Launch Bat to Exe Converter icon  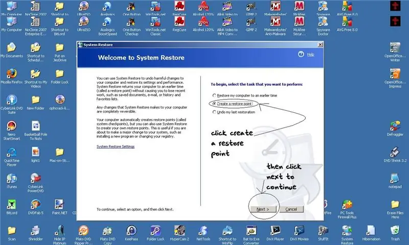coord(251,231)
